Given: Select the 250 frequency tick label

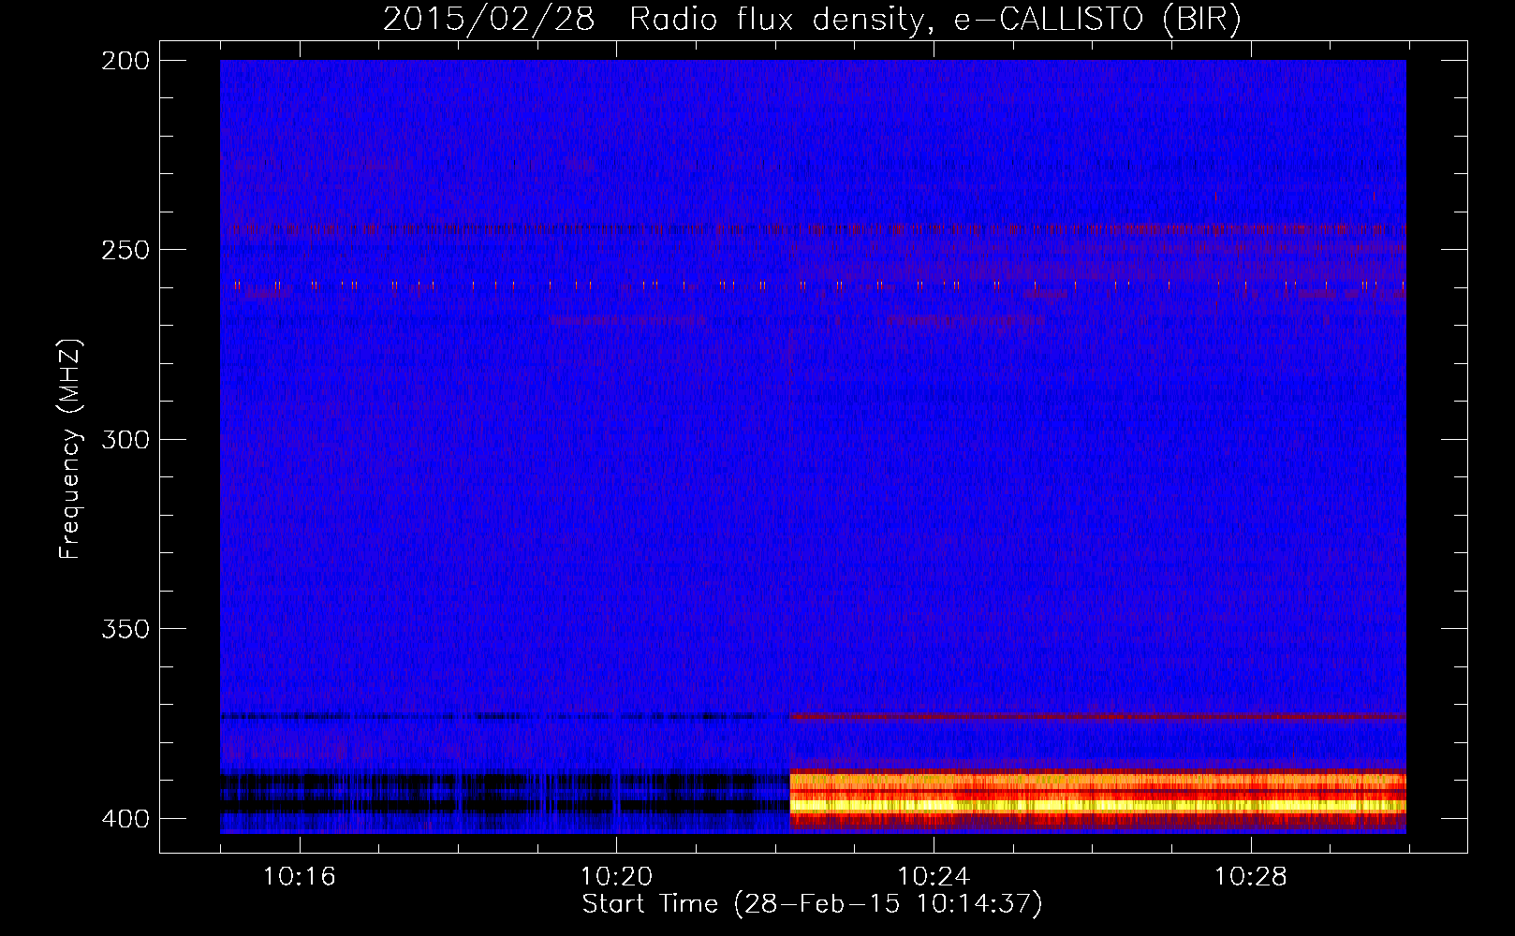Looking at the screenshot, I should tap(125, 250).
